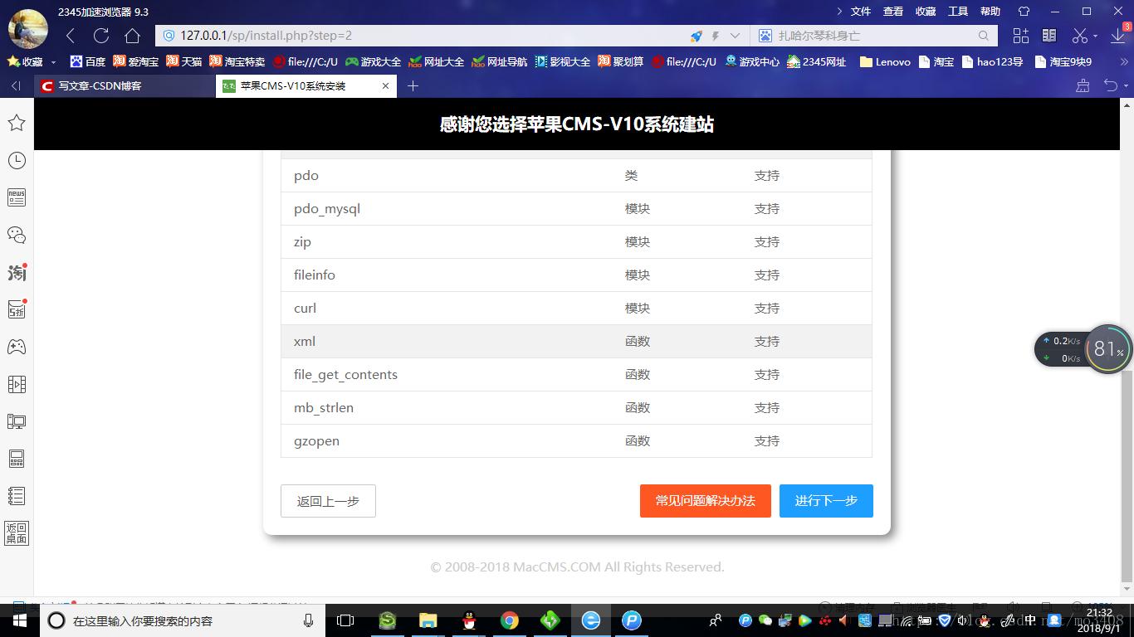This screenshot has width=1134, height=637.
Task: Expand the address bar dropdown arrow
Action: pyautogui.click(x=735, y=36)
